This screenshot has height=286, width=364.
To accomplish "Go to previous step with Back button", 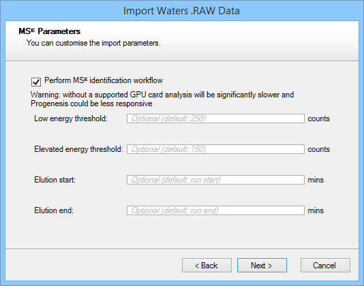I will (x=207, y=265).
